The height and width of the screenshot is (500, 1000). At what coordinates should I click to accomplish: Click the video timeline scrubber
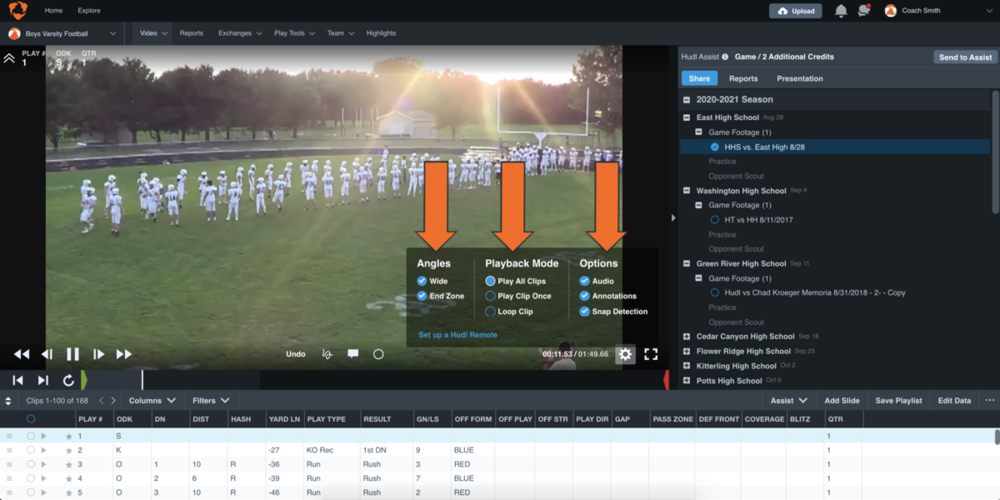click(x=142, y=380)
